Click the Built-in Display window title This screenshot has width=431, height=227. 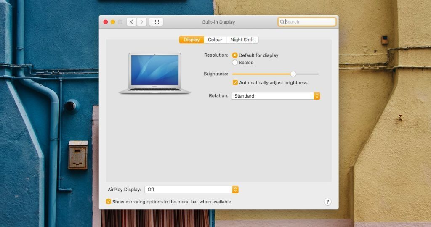tap(218, 22)
